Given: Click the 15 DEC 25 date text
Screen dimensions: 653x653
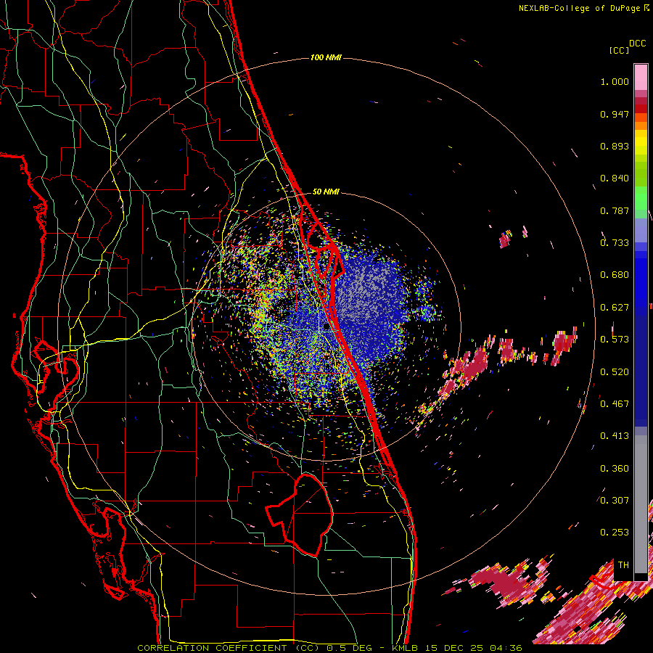Looking at the screenshot, I should [454, 648].
